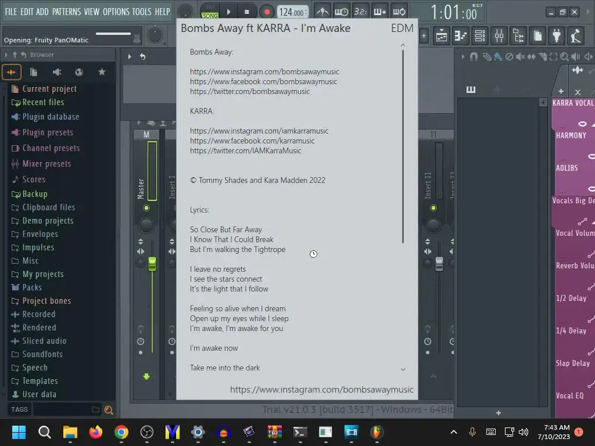
Task: Expand the Templates folder
Action: pos(34,381)
